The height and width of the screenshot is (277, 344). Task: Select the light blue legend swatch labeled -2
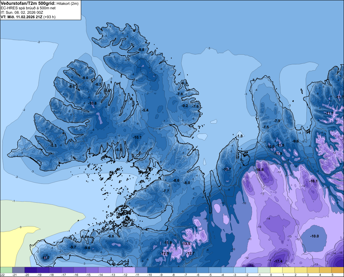coord(252,270)
